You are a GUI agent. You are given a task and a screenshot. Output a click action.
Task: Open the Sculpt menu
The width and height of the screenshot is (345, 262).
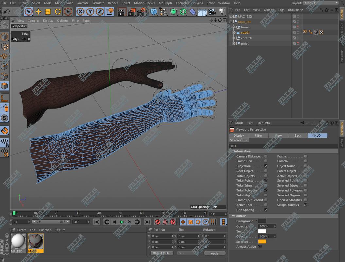point(126,3)
